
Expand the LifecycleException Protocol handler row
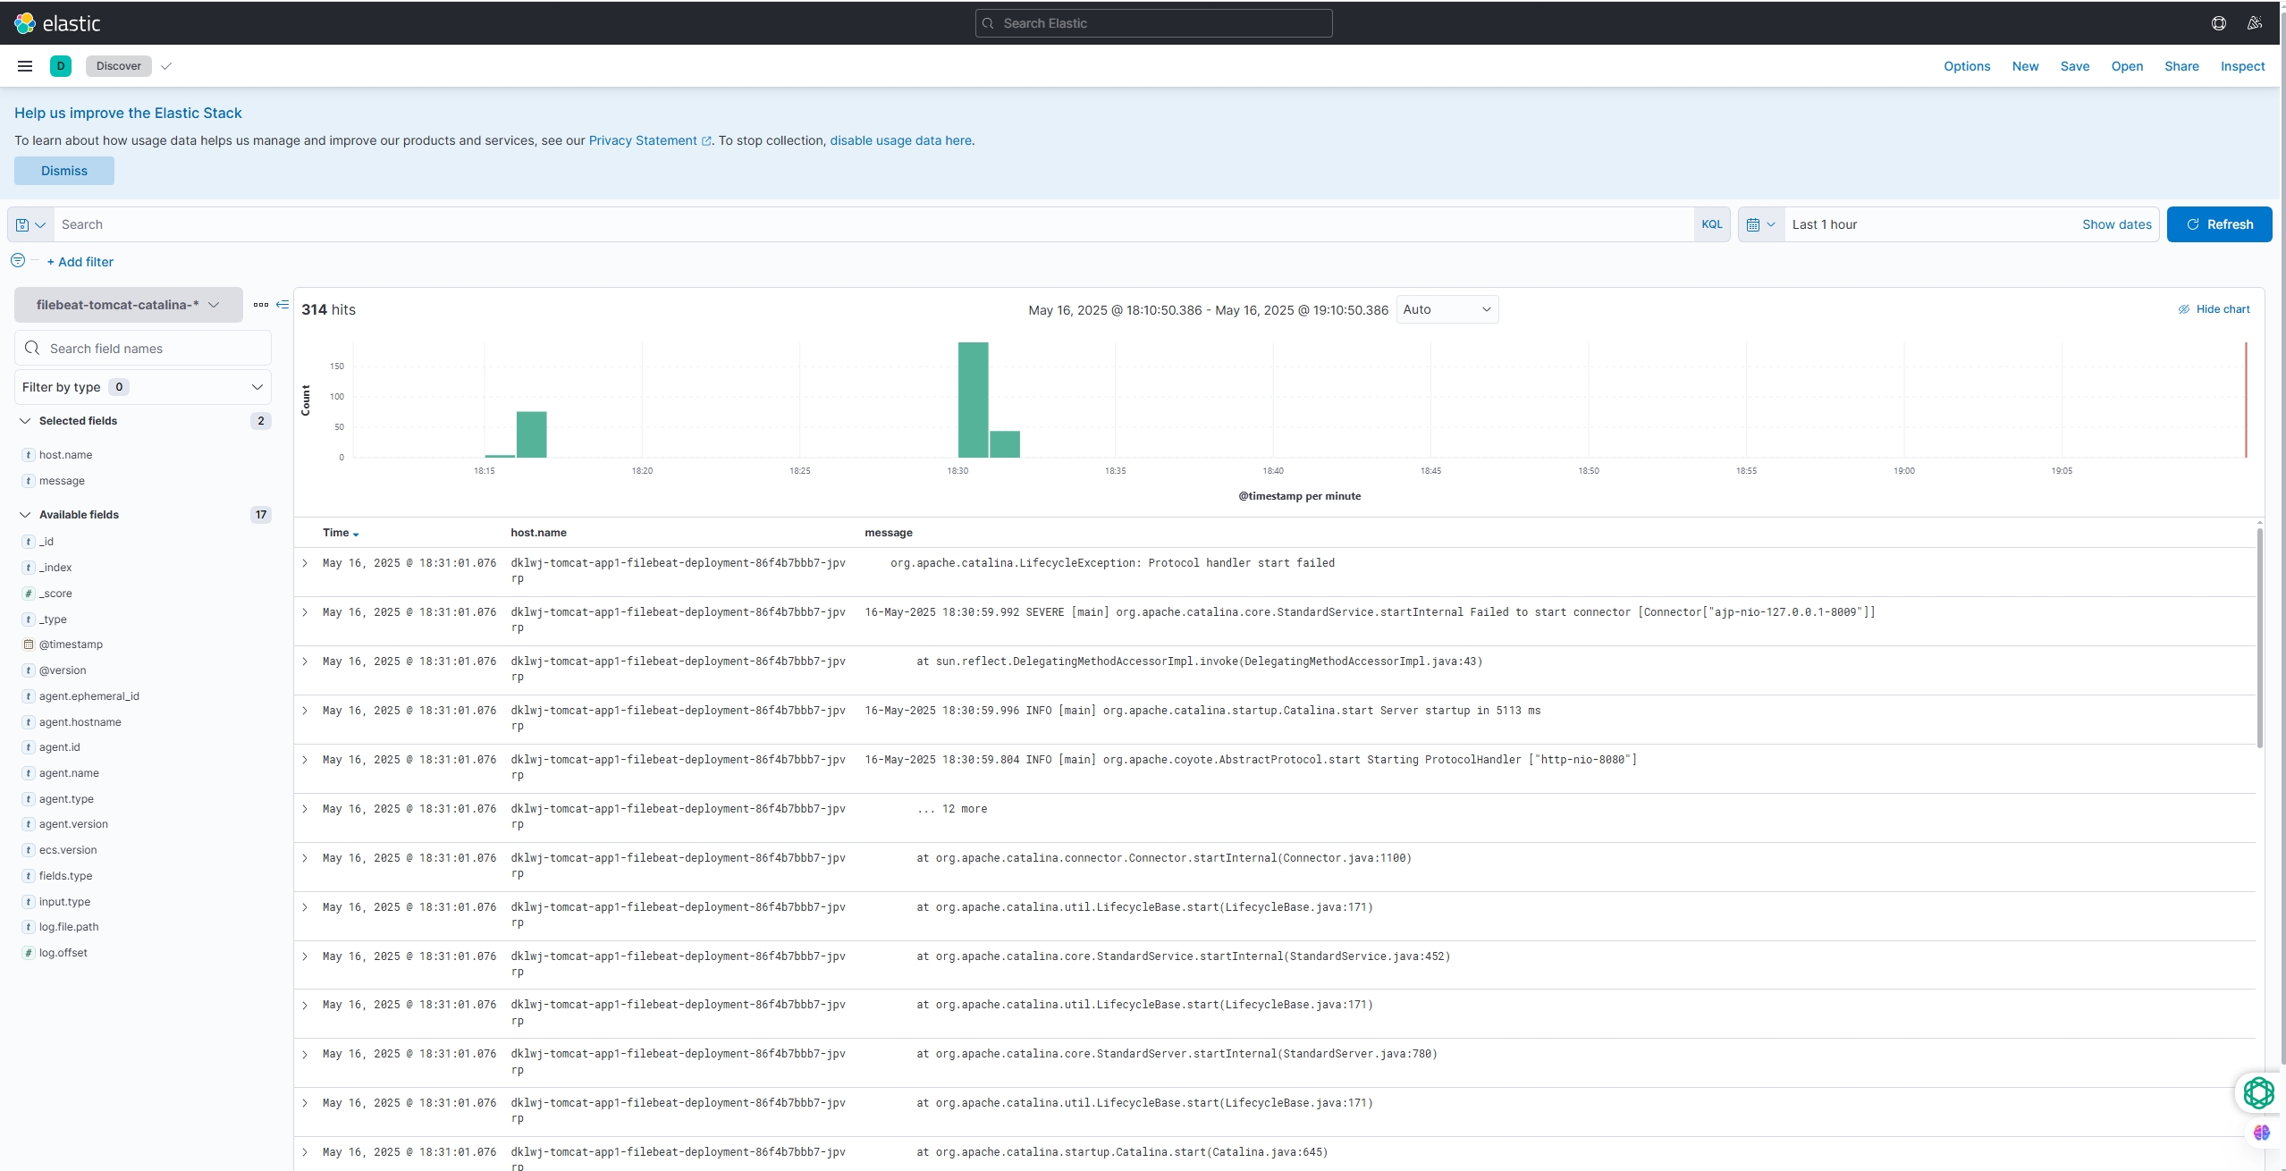click(305, 563)
